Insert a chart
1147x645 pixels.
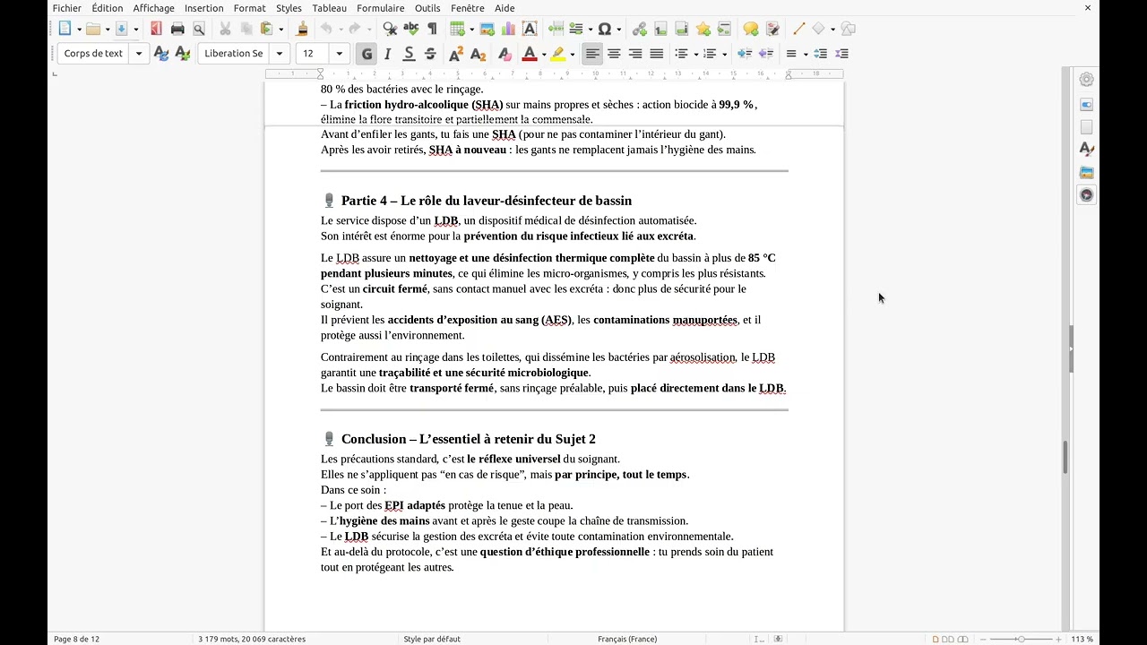tap(508, 29)
